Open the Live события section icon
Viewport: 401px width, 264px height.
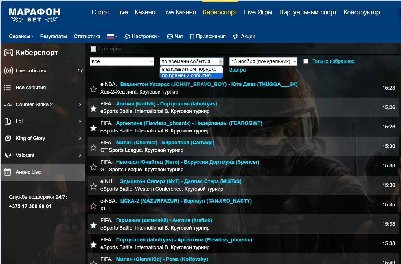[8, 71]
